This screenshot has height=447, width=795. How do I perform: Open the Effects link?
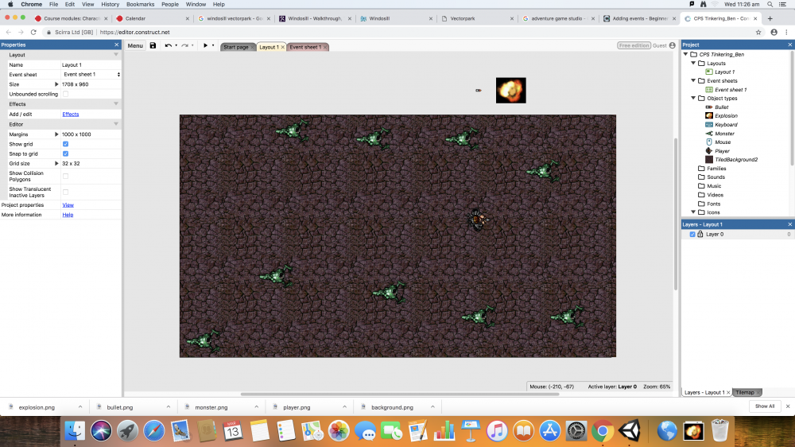71,115
